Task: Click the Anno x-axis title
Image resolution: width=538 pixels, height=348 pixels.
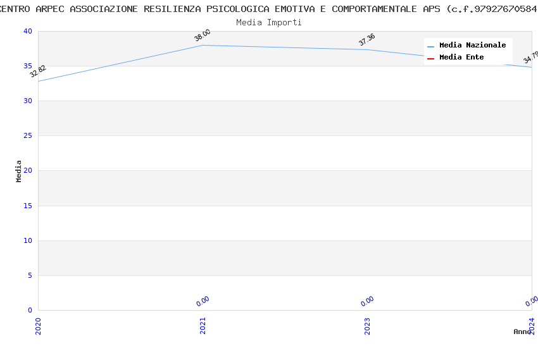Action: (522, 332)
